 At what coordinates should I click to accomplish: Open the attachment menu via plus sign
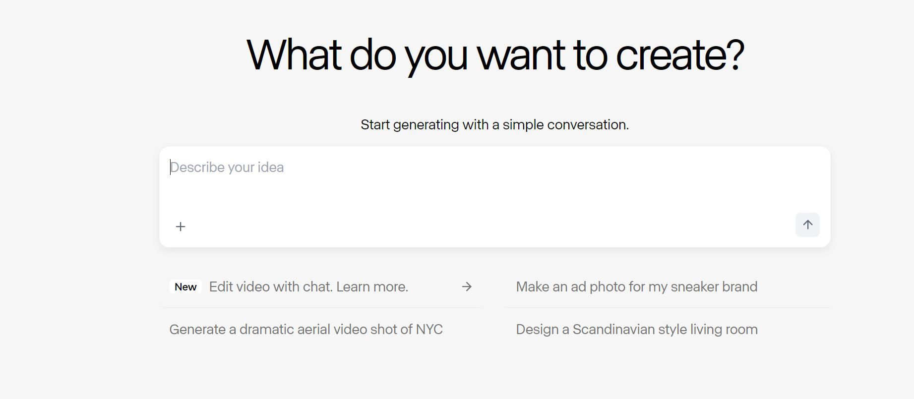coord(181,227)
